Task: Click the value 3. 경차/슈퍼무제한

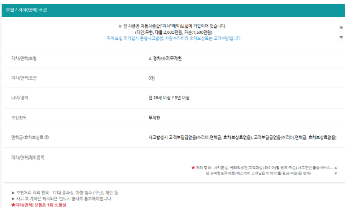Action: (165, 58)
